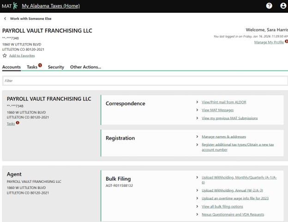
Task: Click chevron beside Nexus Questionnaire and VDA Requests
Action: click(197, 214)
